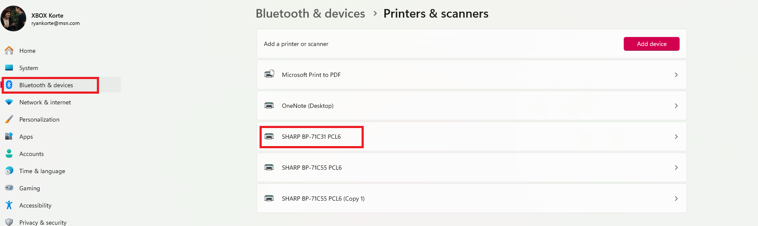This screenshot has width=758, height=226.
Task: Open SHARP BP-71C31 PCL6 chevron arrow
Action: click(676, 137)
